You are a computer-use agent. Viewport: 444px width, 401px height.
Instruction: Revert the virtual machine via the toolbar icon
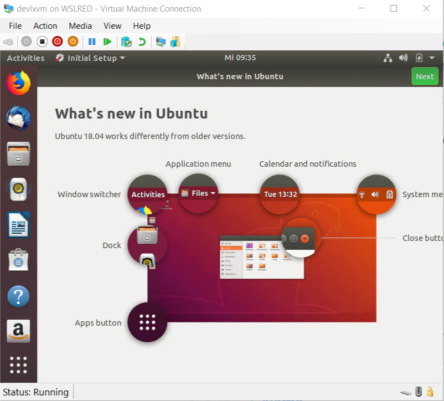142,42
